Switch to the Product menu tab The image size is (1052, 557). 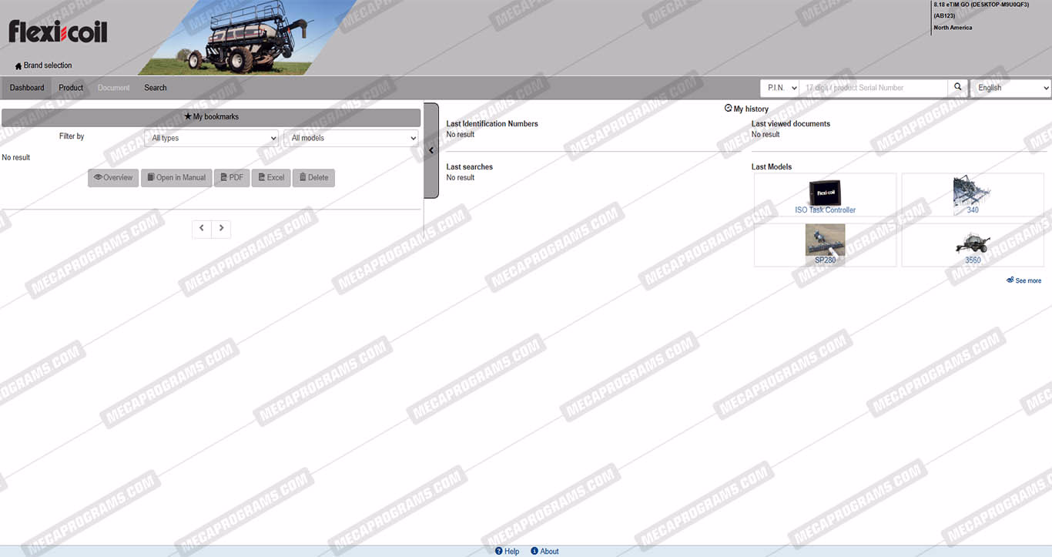71,88
